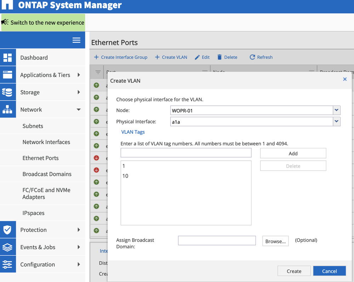354x282 pixels.
Task: Open the Physical Interface dropdown arrow
Action: (x=337, y=122)
